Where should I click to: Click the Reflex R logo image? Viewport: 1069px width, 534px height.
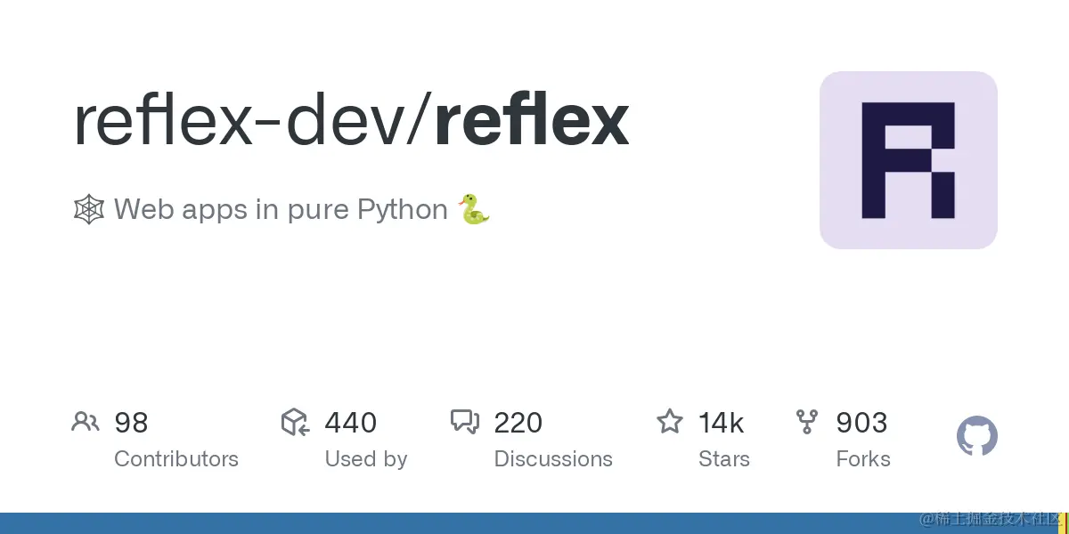pyautogui.click(x=908, y=160)
